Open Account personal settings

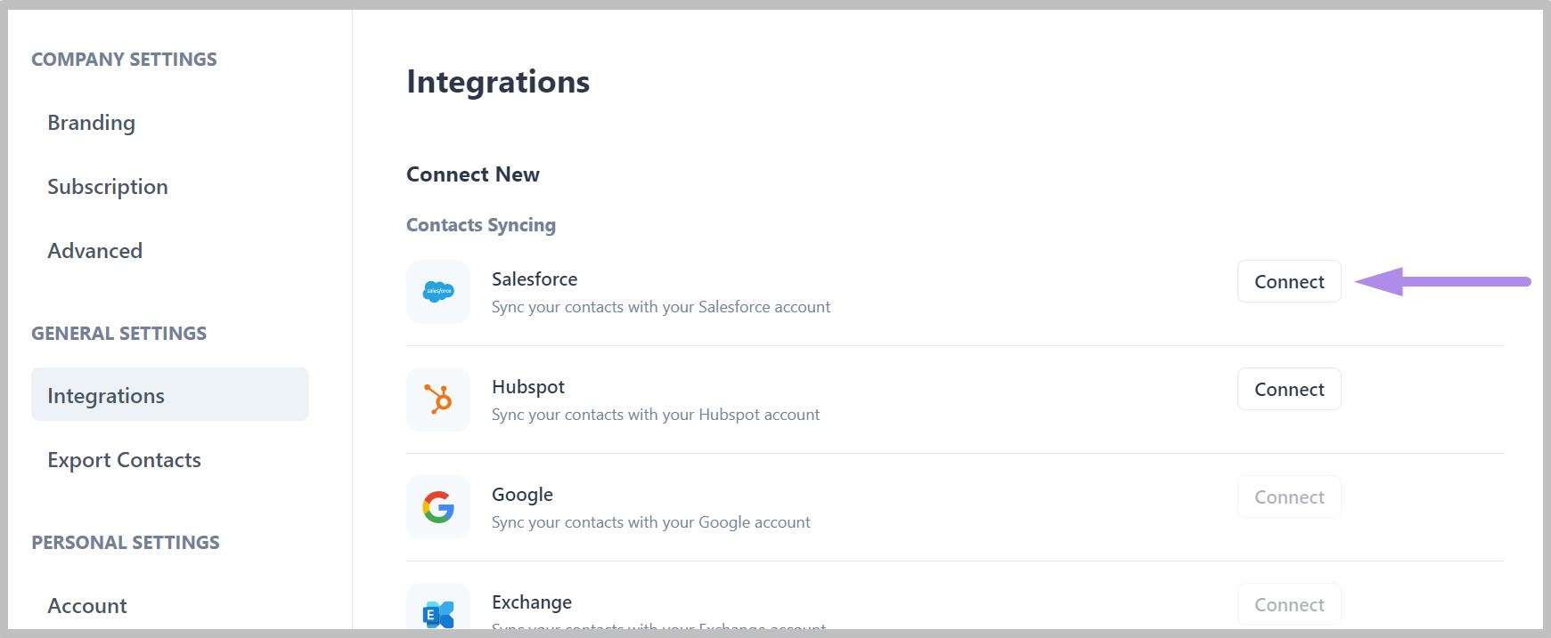87,606
